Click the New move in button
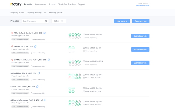175x111 pixels. 122,21
